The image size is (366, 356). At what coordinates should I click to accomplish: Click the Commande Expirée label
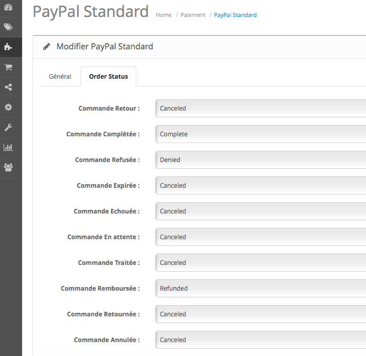pos(108,186)
